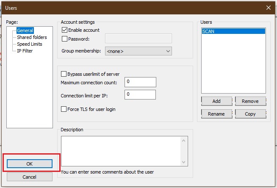Viewport: 277px width, 188px height.
Task: Cancel the Users dialog
Action: pyautogui.click(x=30, y=177)
